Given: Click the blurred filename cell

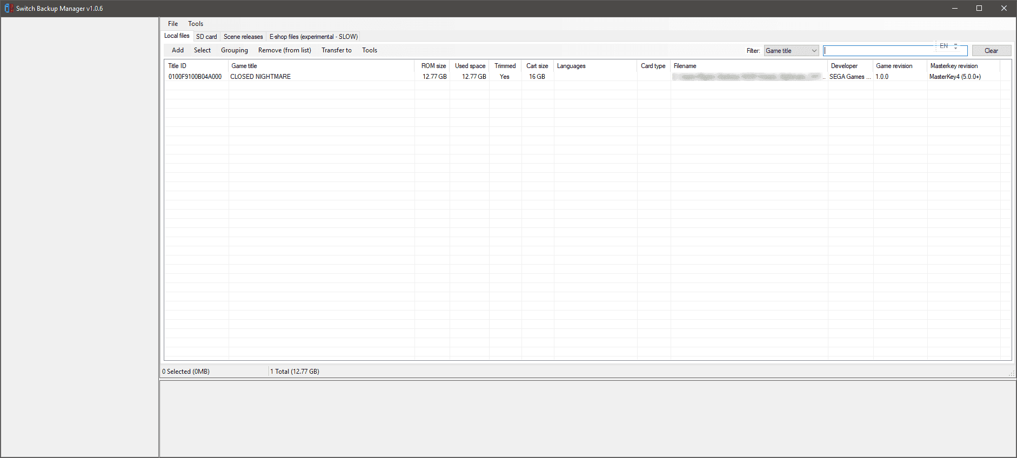Looking at the screenshot, I should coord(749,77).
